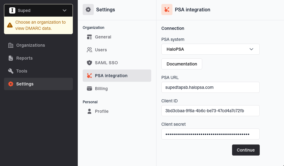Click the 'Settings' panel title text
Image resolution: width=284 pixels, height=166 pixels.
pos(105,10)
